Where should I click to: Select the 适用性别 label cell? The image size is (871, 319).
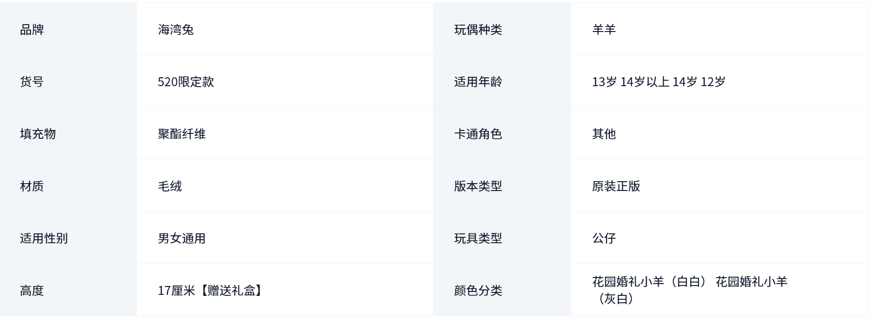tap(68, 238)
